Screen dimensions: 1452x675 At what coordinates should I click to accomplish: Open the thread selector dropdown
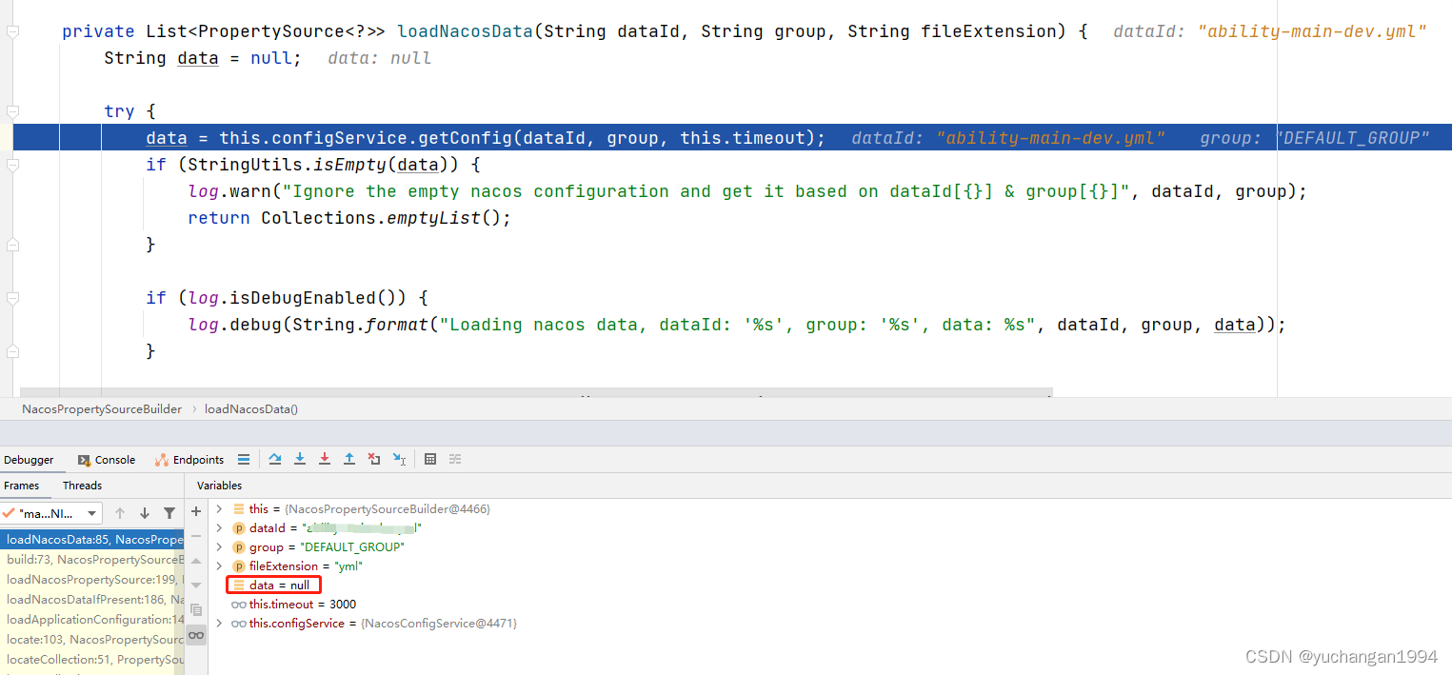coord(51,513)
